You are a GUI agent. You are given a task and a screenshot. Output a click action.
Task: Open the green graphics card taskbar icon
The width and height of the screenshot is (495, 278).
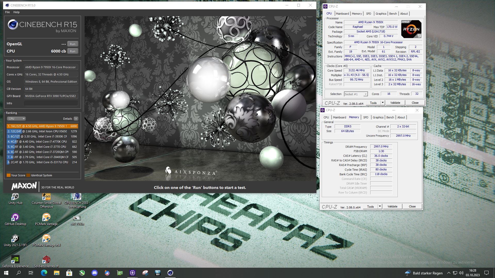pos(120,273)
